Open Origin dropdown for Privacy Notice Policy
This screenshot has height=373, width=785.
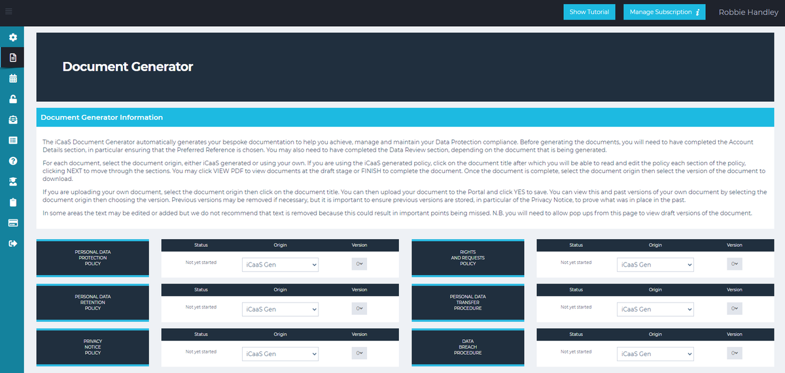coord(280,353)
